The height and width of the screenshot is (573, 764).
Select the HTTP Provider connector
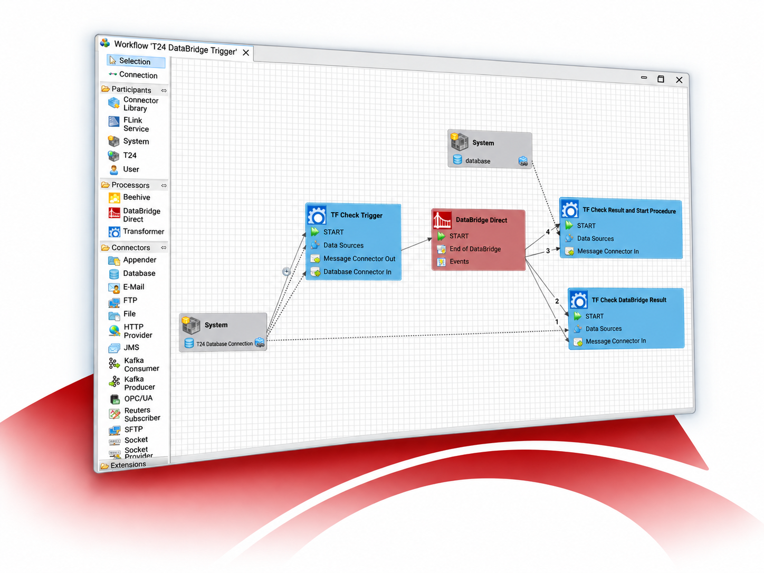130,331
